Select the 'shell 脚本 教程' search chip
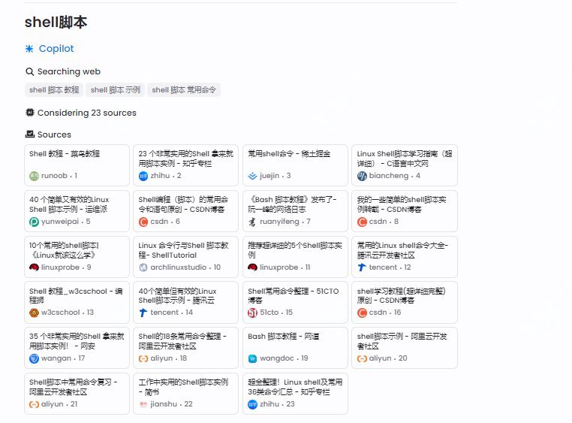This screenshot has width=572, height=423. pos(54,90)
